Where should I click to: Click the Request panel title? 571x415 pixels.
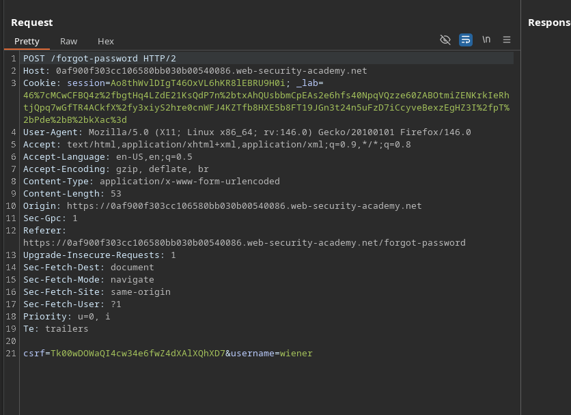tap(32, 23)
